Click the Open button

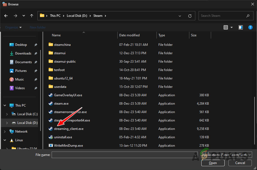coord(213,163)
